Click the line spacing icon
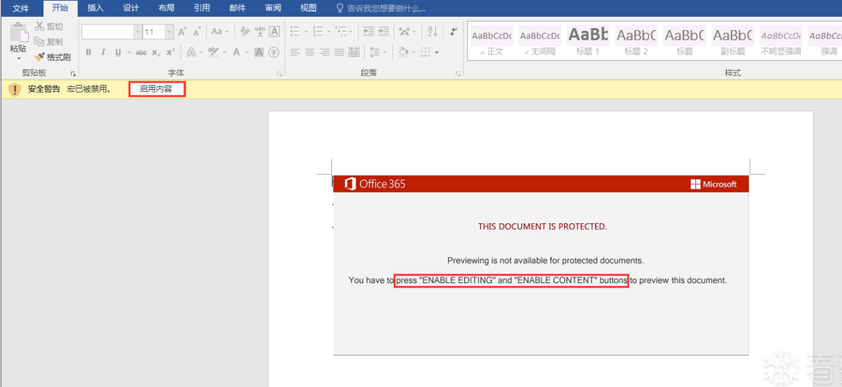 (x=374, y=52)
